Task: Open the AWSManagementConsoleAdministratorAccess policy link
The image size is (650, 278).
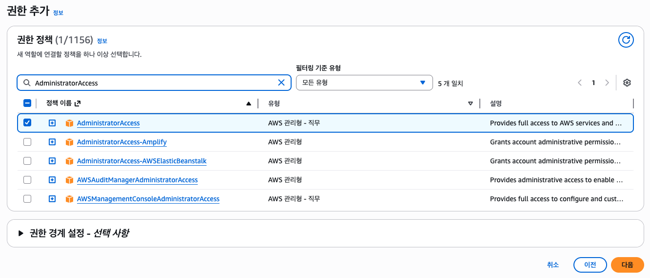Action: 148,199
